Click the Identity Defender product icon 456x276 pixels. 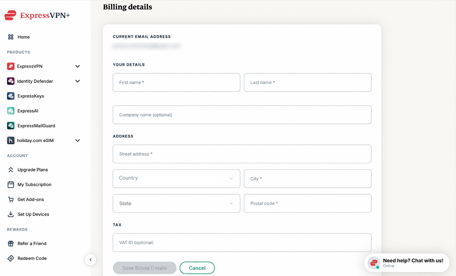[11, 81]
